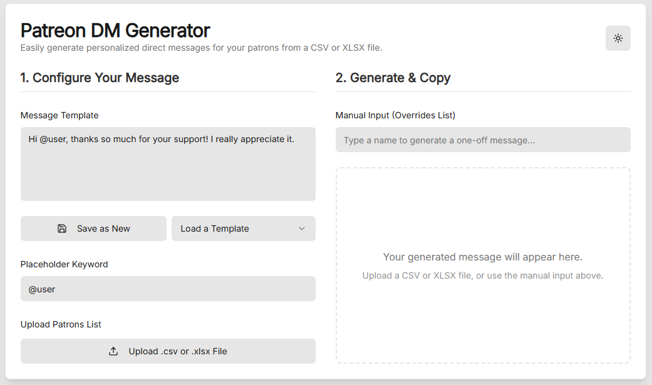Image resolution: width=652 pixels, height=385 pixels.
Task: Click the 2. Generate & Copy heading
Action: 393,78
